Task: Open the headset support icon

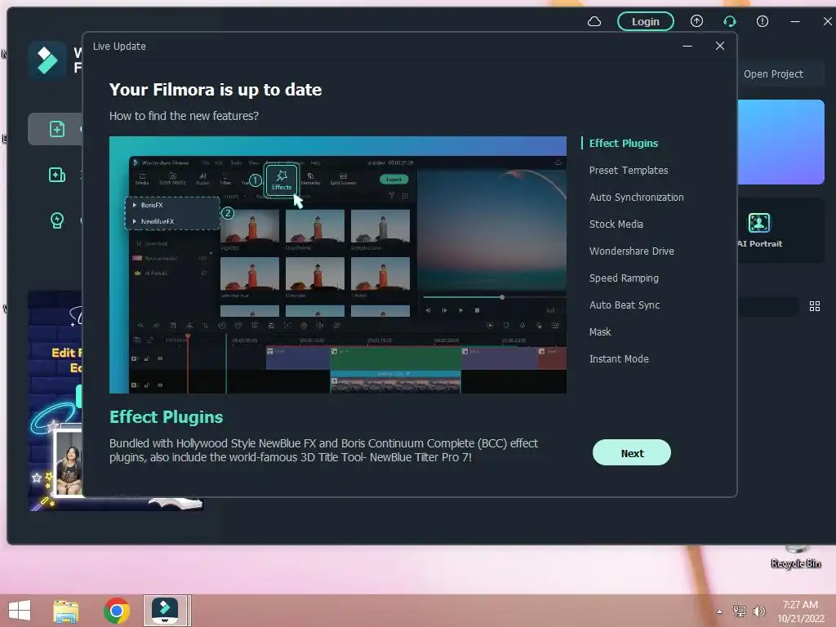Action: click(729, 21)
